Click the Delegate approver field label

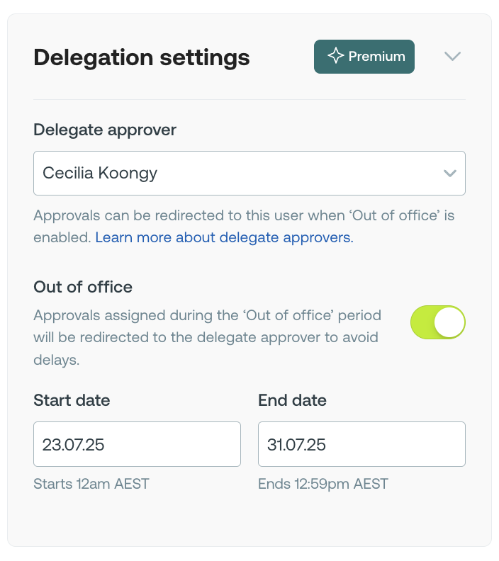[x=105, y=130]
